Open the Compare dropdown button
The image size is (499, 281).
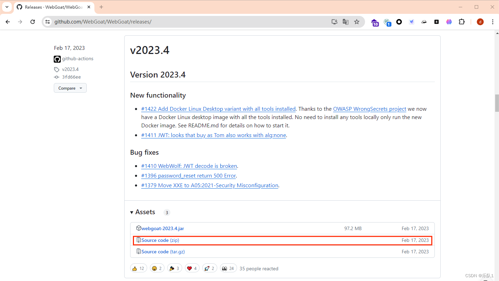click(x=70, y=88)
